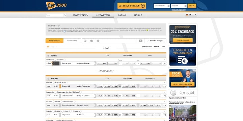
Task: Go to the Mobile menu
Action: 138,15
